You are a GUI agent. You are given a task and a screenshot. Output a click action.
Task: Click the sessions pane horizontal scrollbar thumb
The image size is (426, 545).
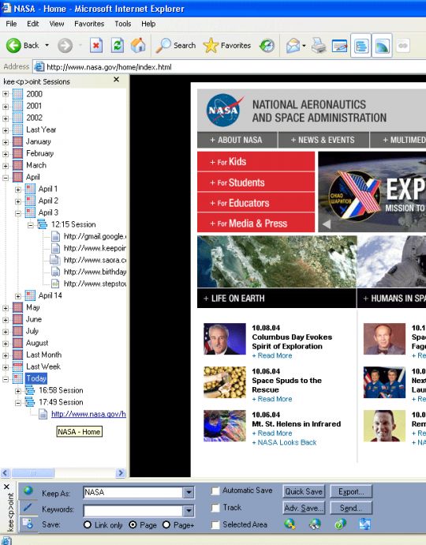(x=32, y=472)
